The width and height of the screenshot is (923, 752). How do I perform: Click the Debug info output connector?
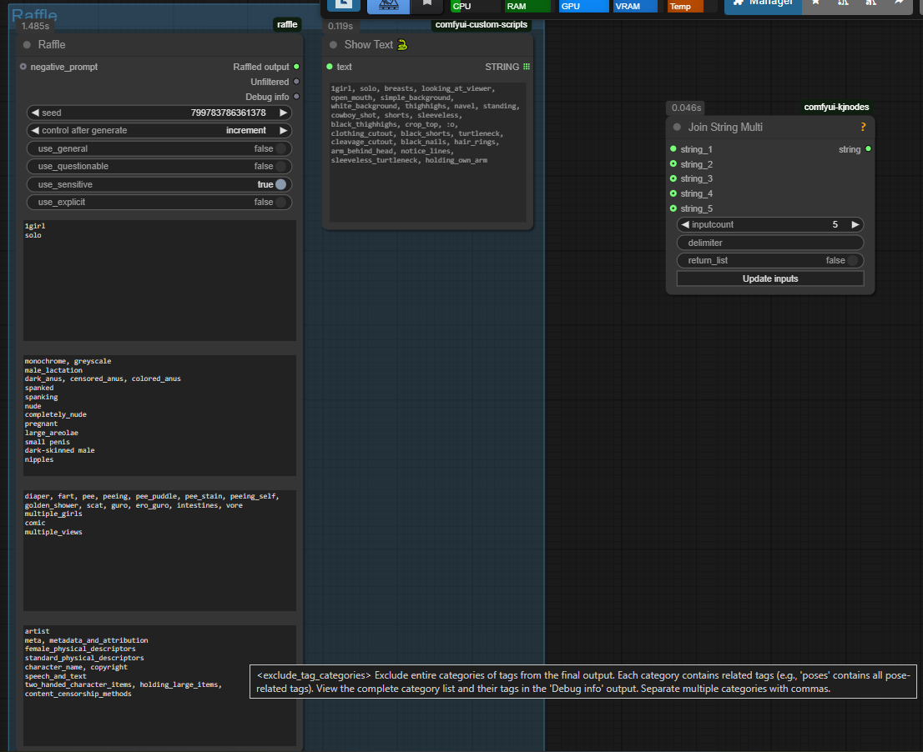[x=297, y=97]
